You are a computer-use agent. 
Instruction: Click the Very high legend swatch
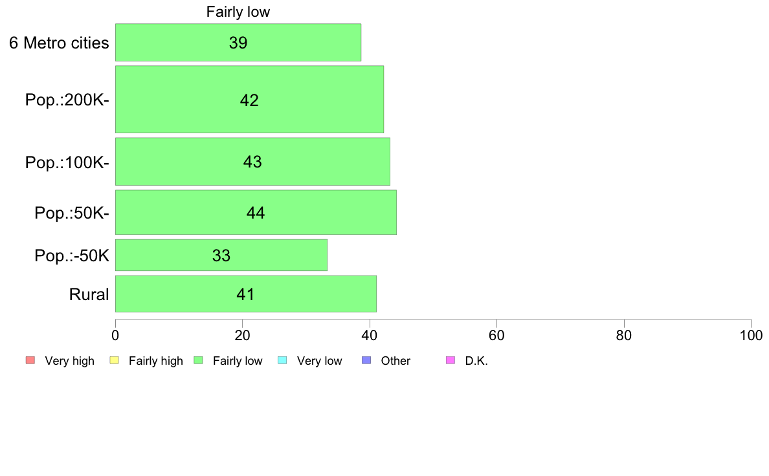coord(29,360)
